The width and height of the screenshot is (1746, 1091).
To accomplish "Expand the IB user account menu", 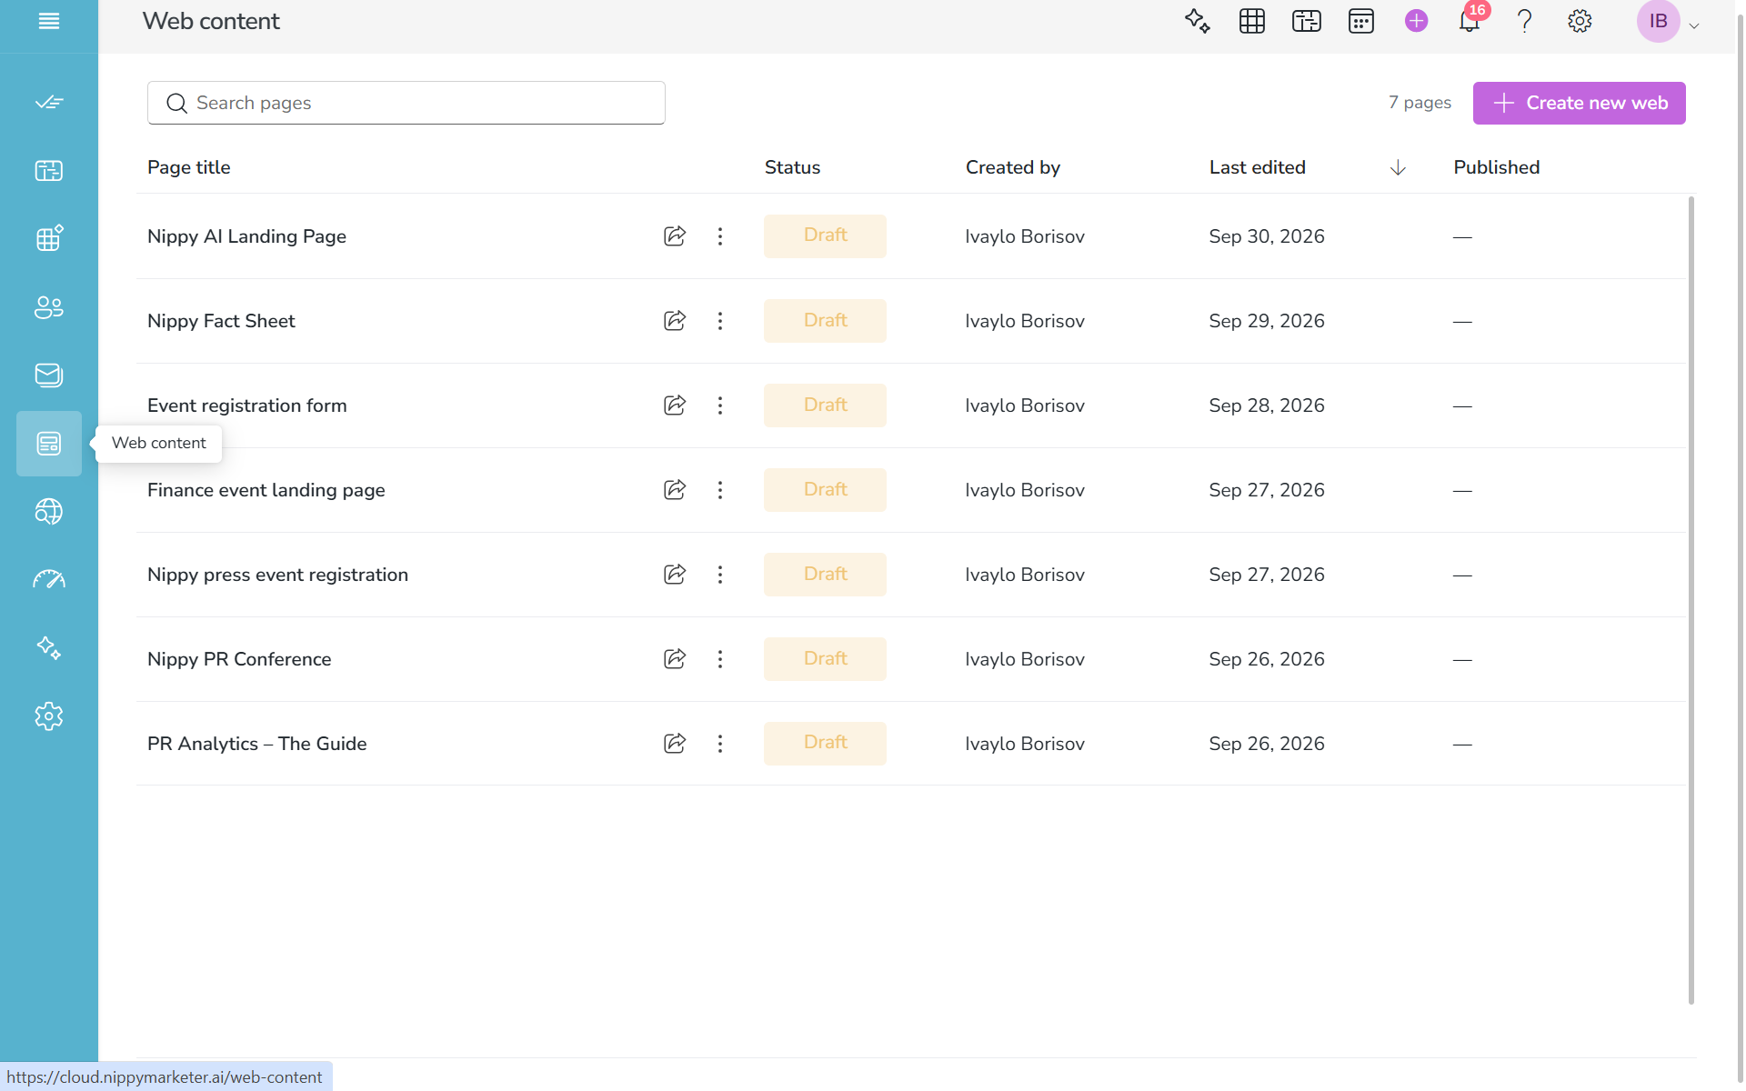I will click(1669, 21).
